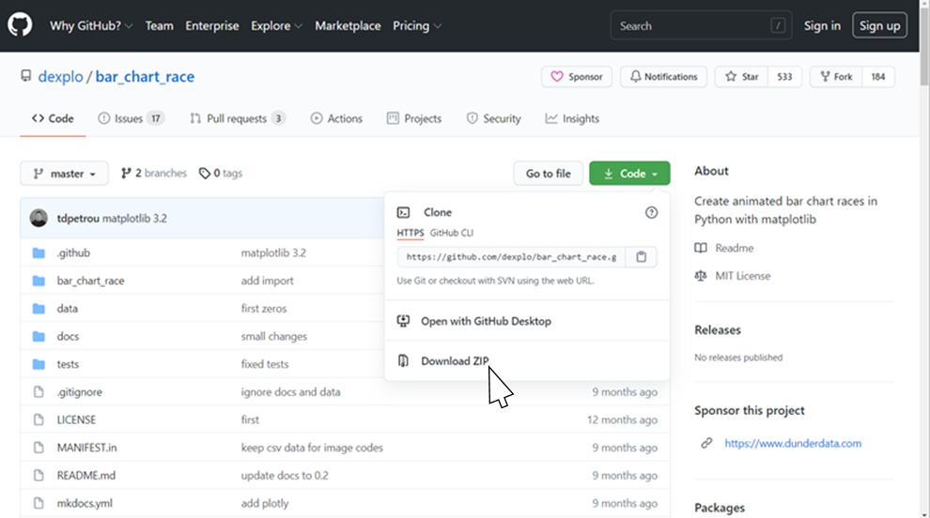Click the Sponsor button
The image size is (930, 518).
click(x=577, y=76)
